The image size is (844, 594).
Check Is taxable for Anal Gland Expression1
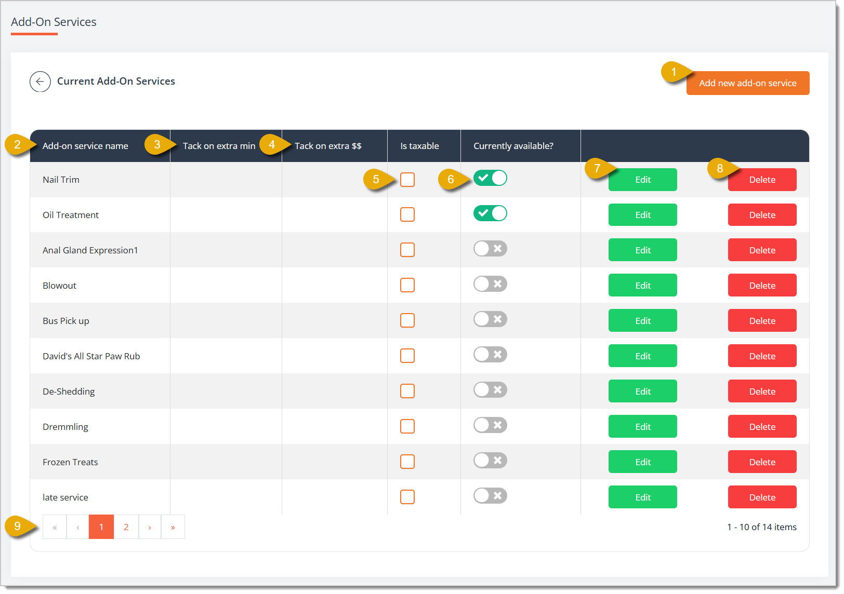407,250
